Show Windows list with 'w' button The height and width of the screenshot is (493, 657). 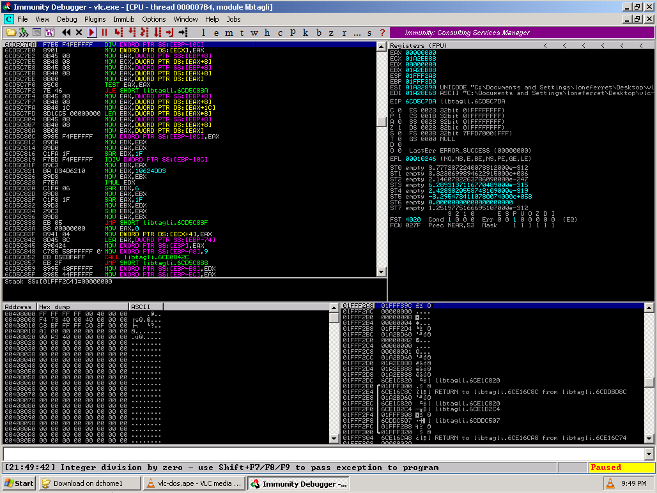pyautogui.click(x=254, y=33)
